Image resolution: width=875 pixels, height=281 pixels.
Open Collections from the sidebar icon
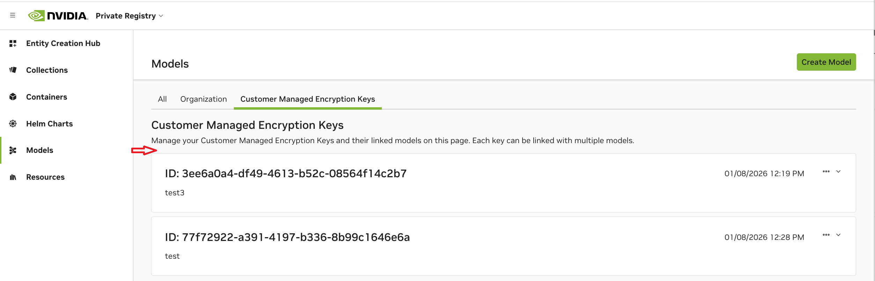tap(13, 70)
